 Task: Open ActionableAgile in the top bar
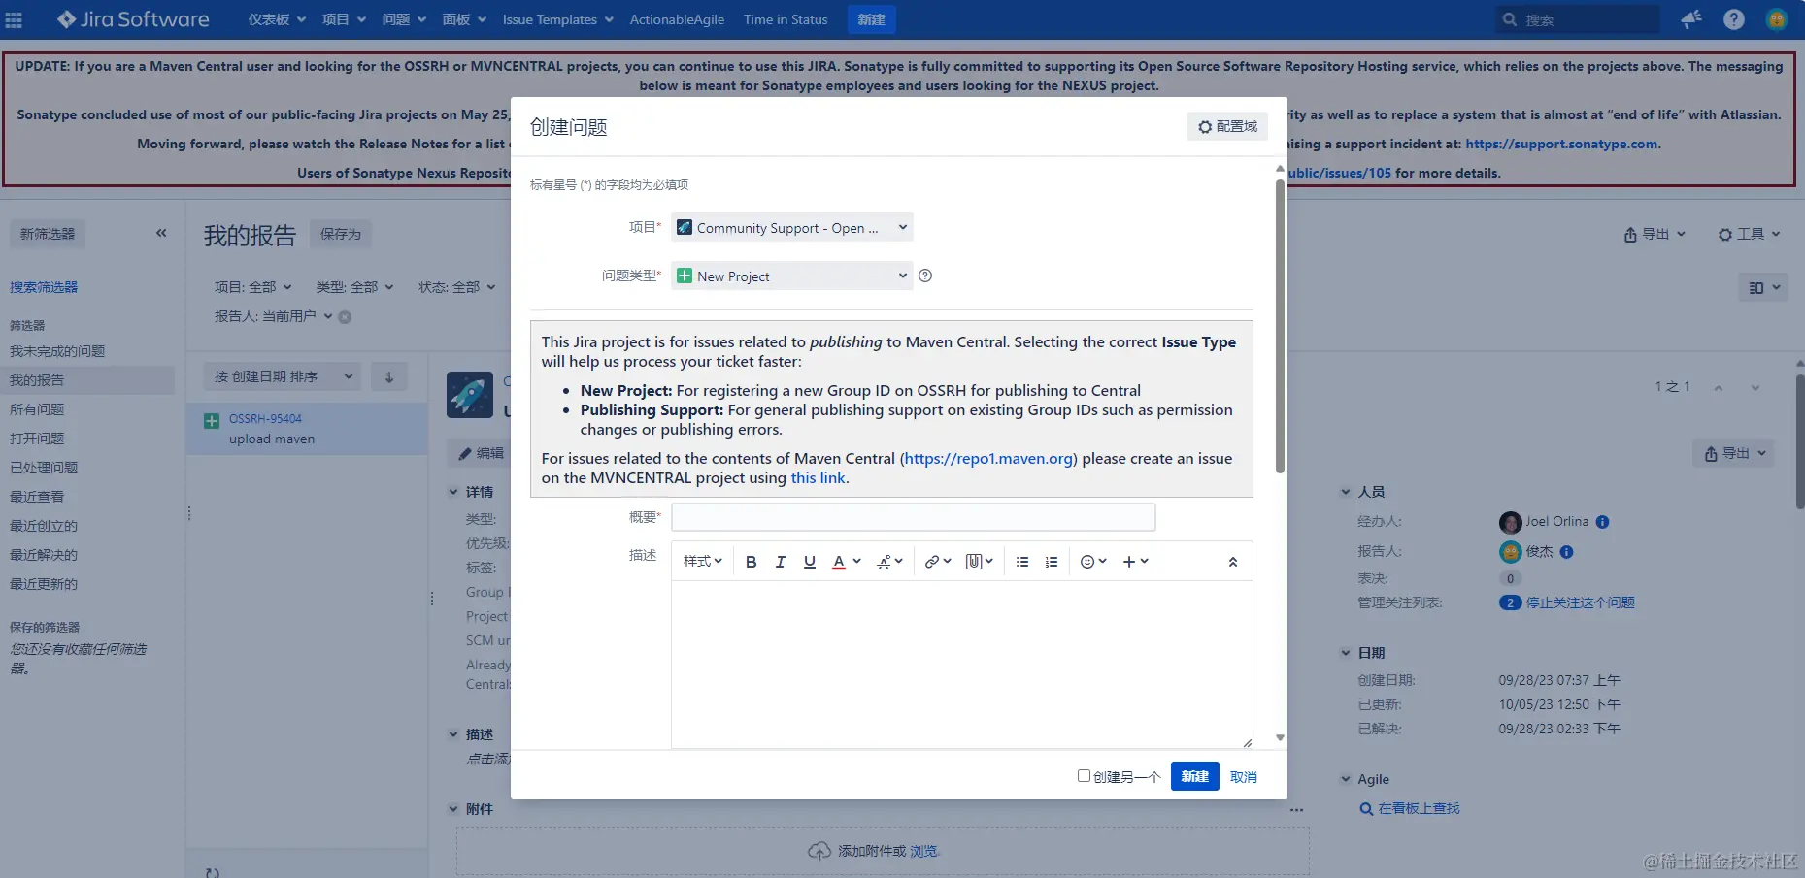pos(677,19)
